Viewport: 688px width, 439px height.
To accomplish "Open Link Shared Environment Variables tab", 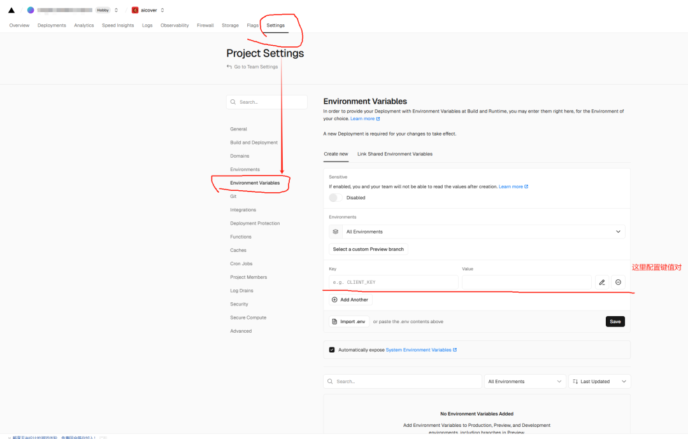I will [x=394, y=154].
